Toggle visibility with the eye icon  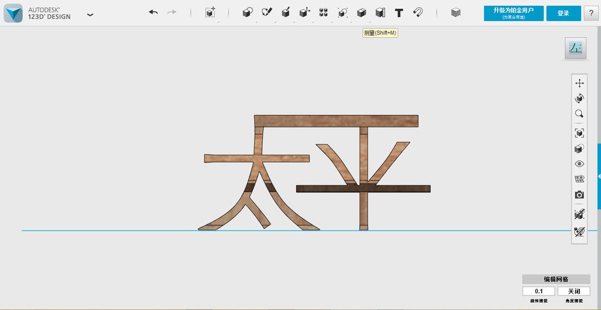[x=579, y=164]
